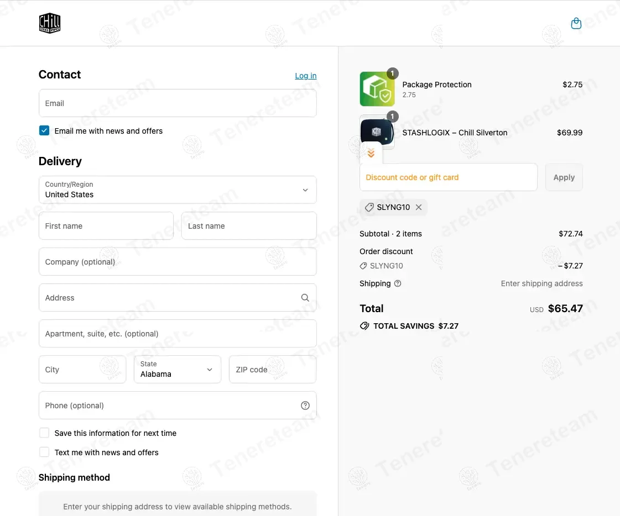Click the address search magnifier icon
Viewport: 620px width, 516px height.
pyautogui.click(x=305, y=298)
